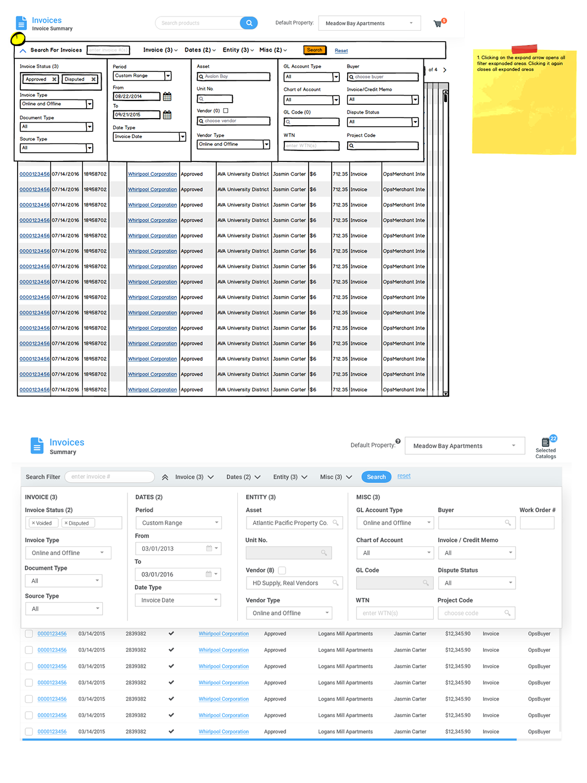Collapse Search For Invoices using the up arrow
This screenshot has width=587, height=783.
(x=23, y=51)
